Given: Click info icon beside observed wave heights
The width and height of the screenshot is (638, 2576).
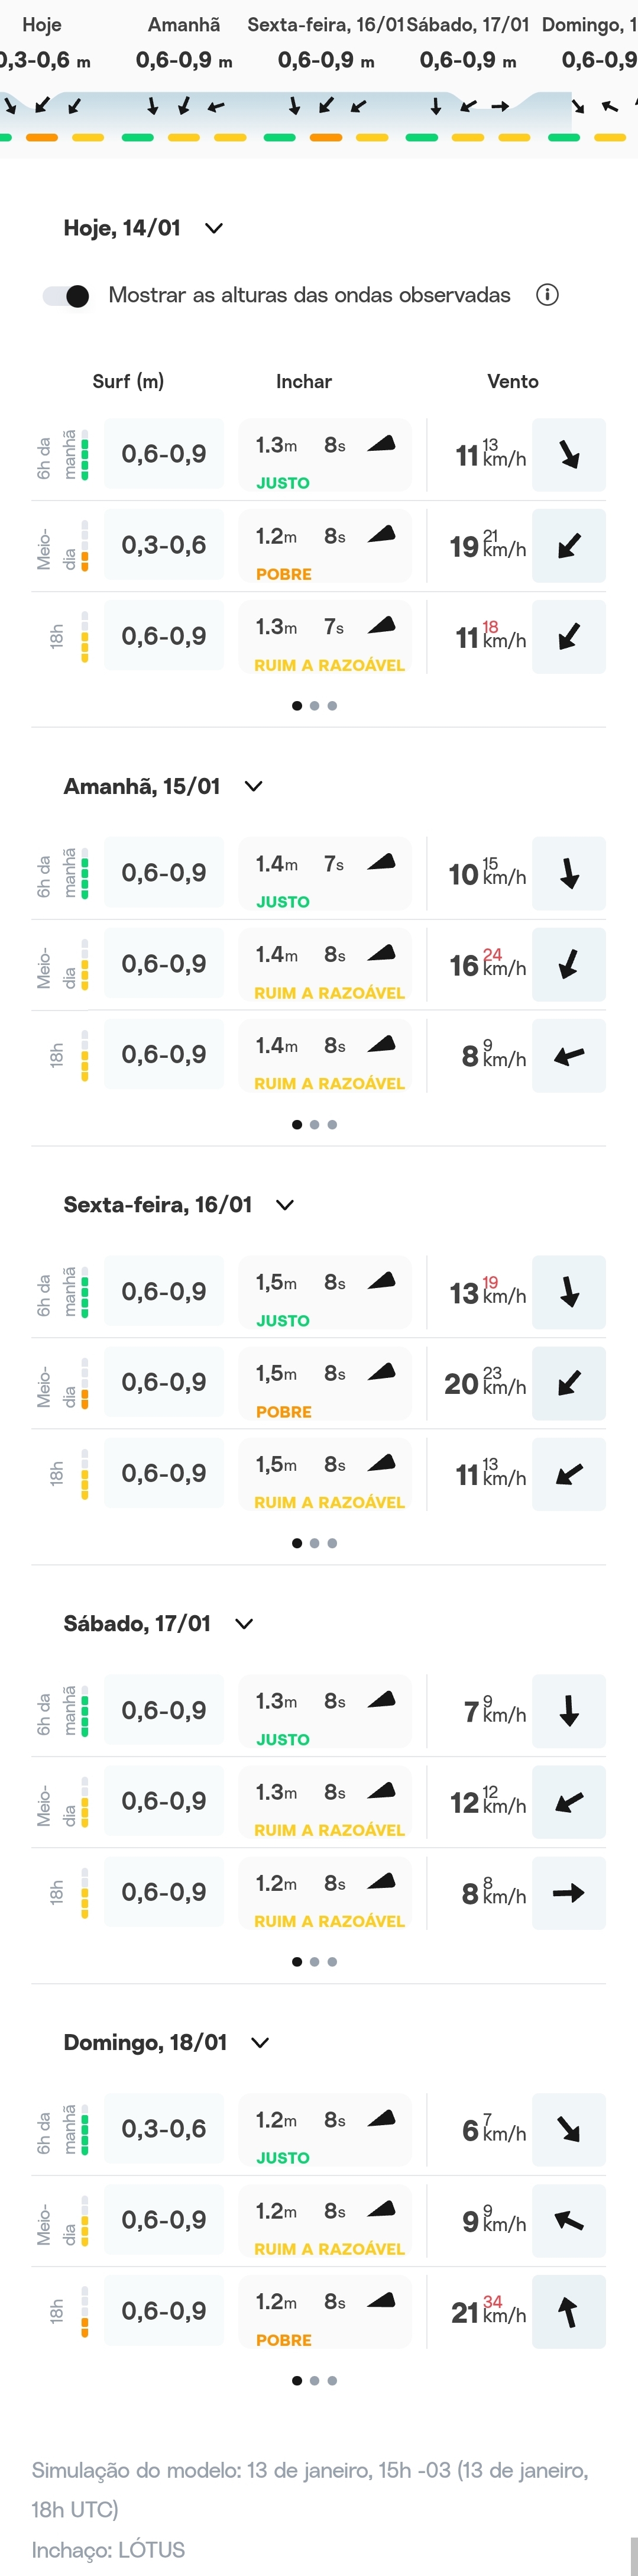Looking at the screenshot, I should click(x=547, y=295).
